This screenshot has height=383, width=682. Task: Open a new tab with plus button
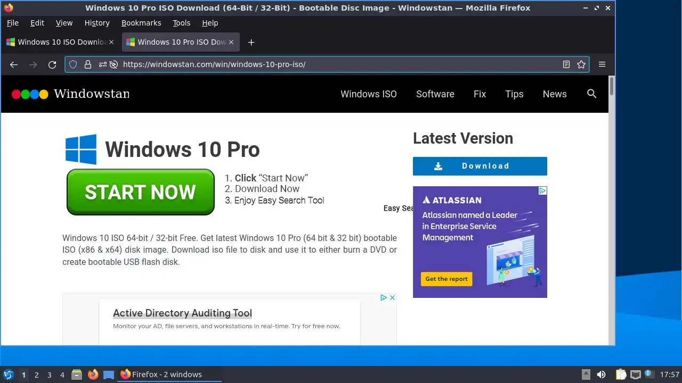[x=251, y=42]
